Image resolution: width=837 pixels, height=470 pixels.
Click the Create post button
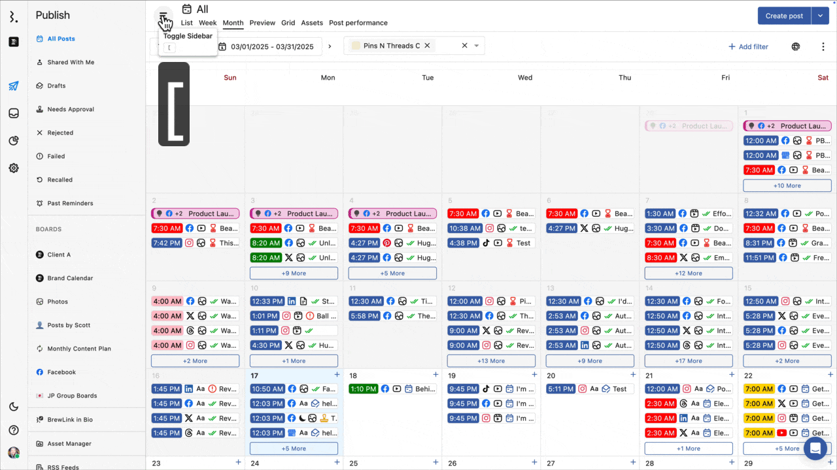point(784,16)
